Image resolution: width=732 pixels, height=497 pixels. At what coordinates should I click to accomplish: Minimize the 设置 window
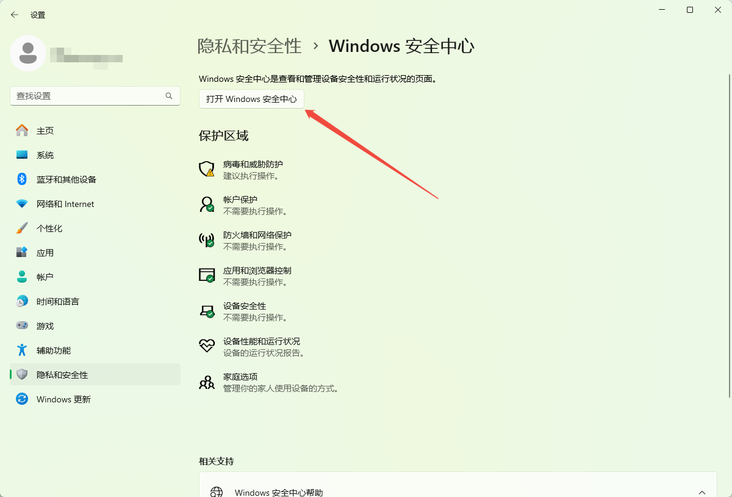(662, 10)
